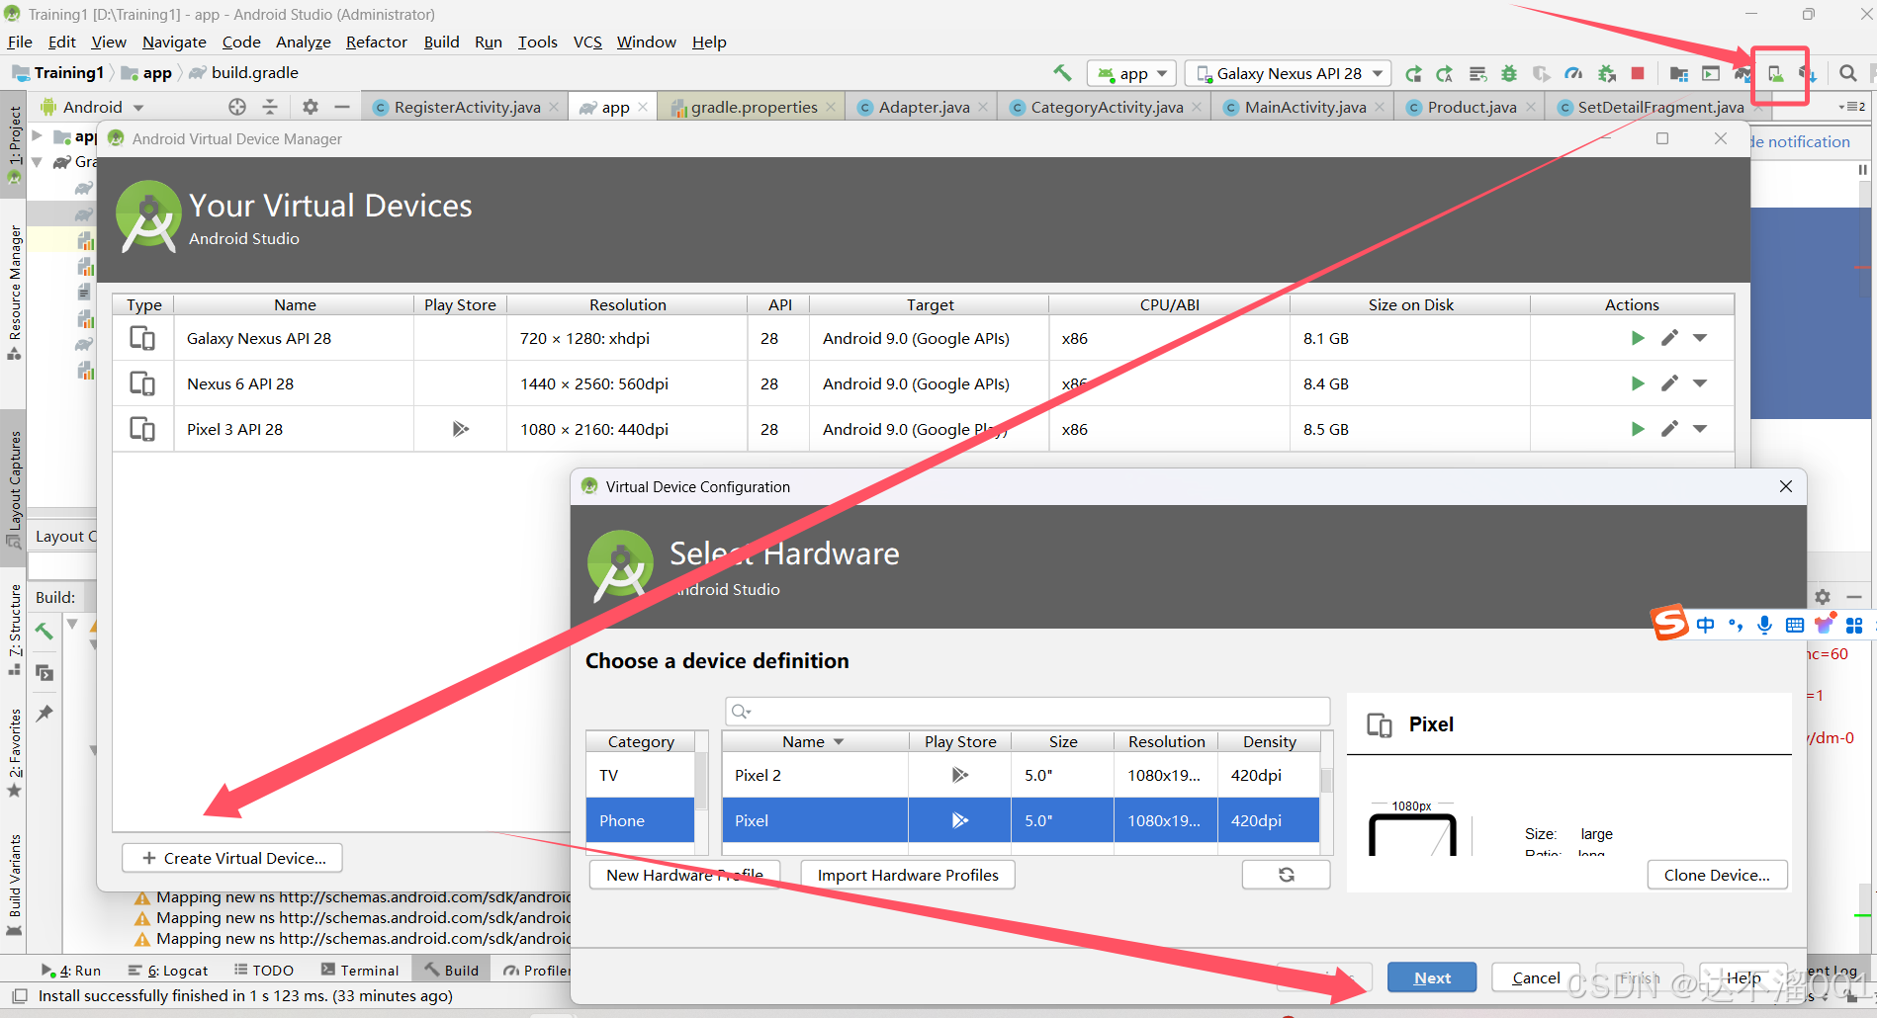Open the Galaxy Nexus API 28 device dropdown

[1288, 73]
